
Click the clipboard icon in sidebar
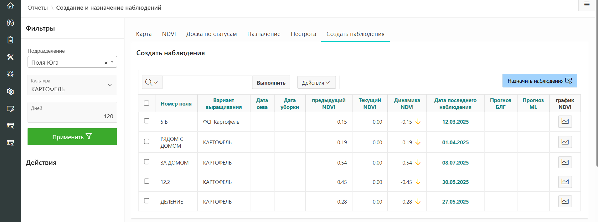click(x=10, y=40)
